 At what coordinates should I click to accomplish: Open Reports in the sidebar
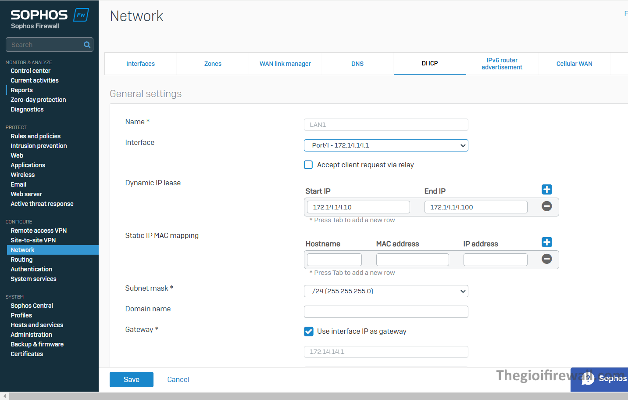(x=21, y=90)
